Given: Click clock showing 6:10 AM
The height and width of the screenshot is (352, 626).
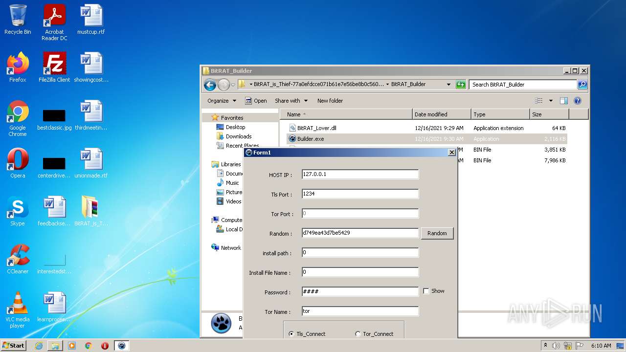Looking at the screenshot, I should 601,346.
